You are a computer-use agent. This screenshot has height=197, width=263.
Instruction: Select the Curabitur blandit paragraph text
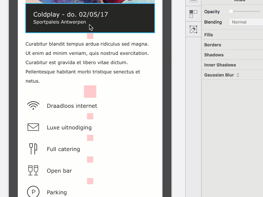[87, 63]
